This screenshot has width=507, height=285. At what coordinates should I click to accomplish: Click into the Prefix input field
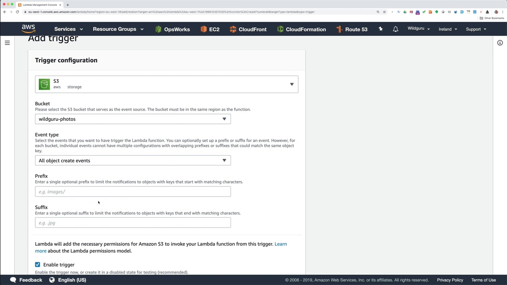coord(133,192)
